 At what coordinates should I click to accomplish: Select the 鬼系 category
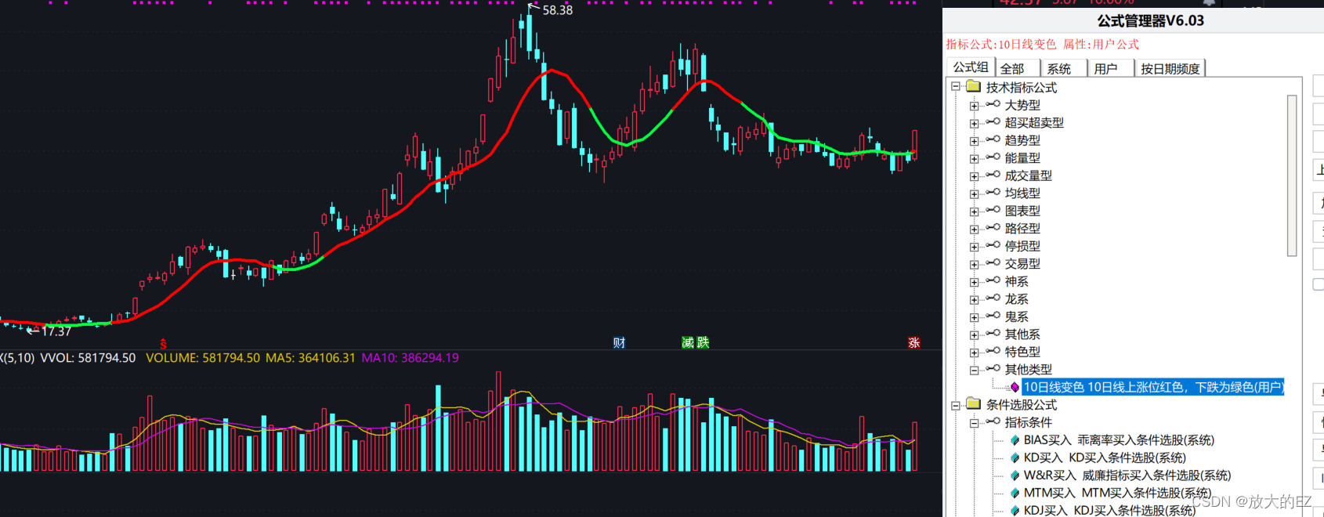(x=1017, y=316)
